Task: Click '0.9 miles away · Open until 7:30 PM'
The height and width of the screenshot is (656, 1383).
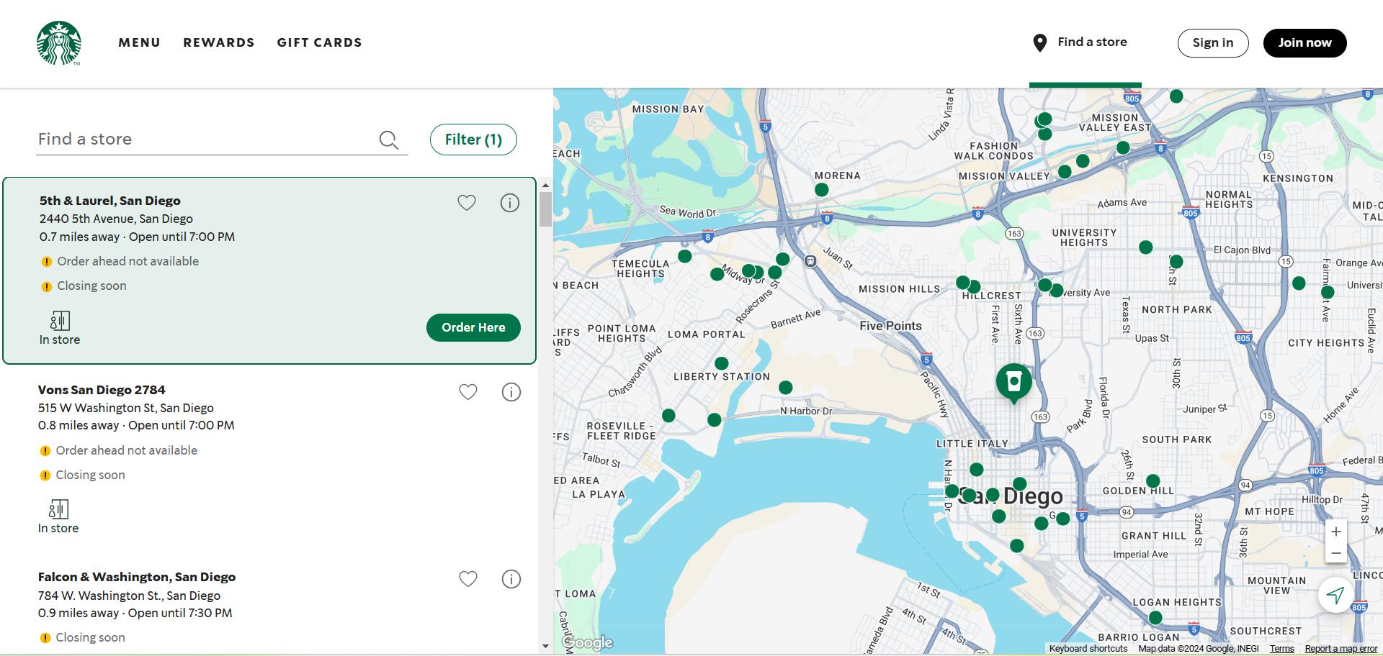Action: [135, 613]
